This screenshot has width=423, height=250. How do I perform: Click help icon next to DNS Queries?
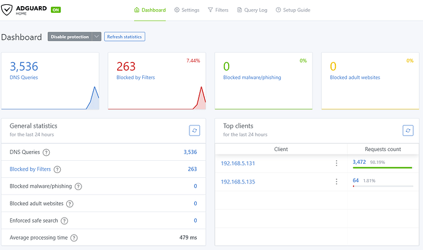46,152
